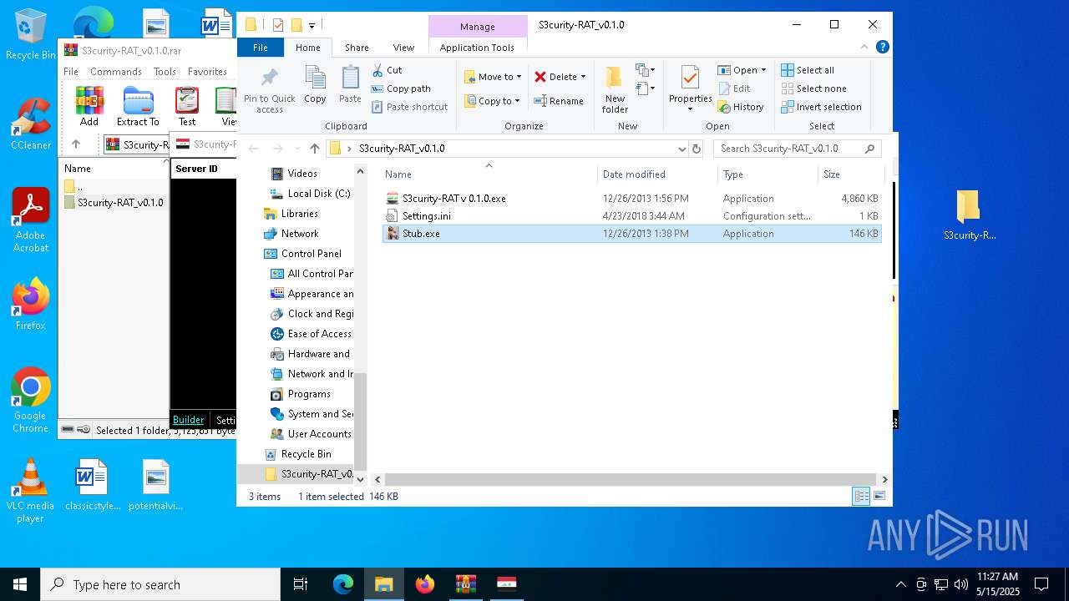Viewport: 1069px width, 601px height.
Task: Open the Copy to dropdown
Action: (492, 101)
